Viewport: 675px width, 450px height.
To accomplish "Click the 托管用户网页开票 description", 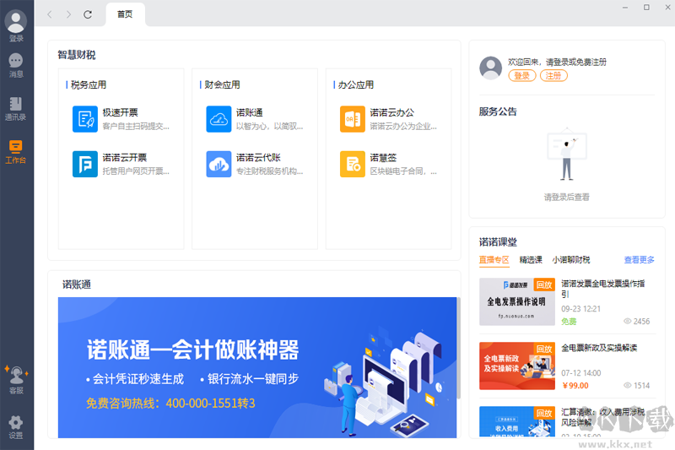I will click(x=136, y=171).
